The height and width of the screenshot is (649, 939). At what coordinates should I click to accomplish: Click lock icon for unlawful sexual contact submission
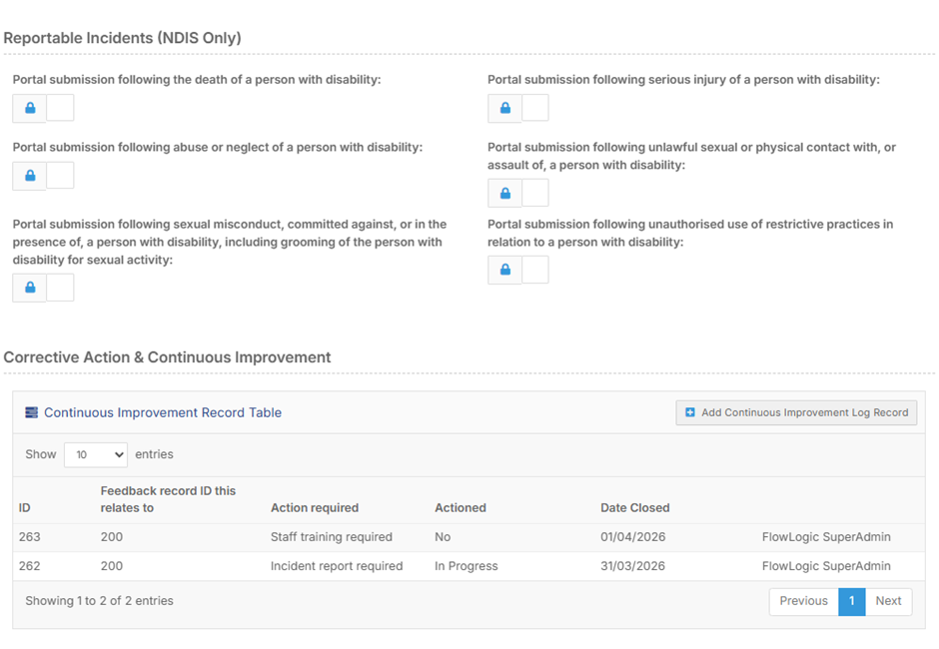coord(505,193)
